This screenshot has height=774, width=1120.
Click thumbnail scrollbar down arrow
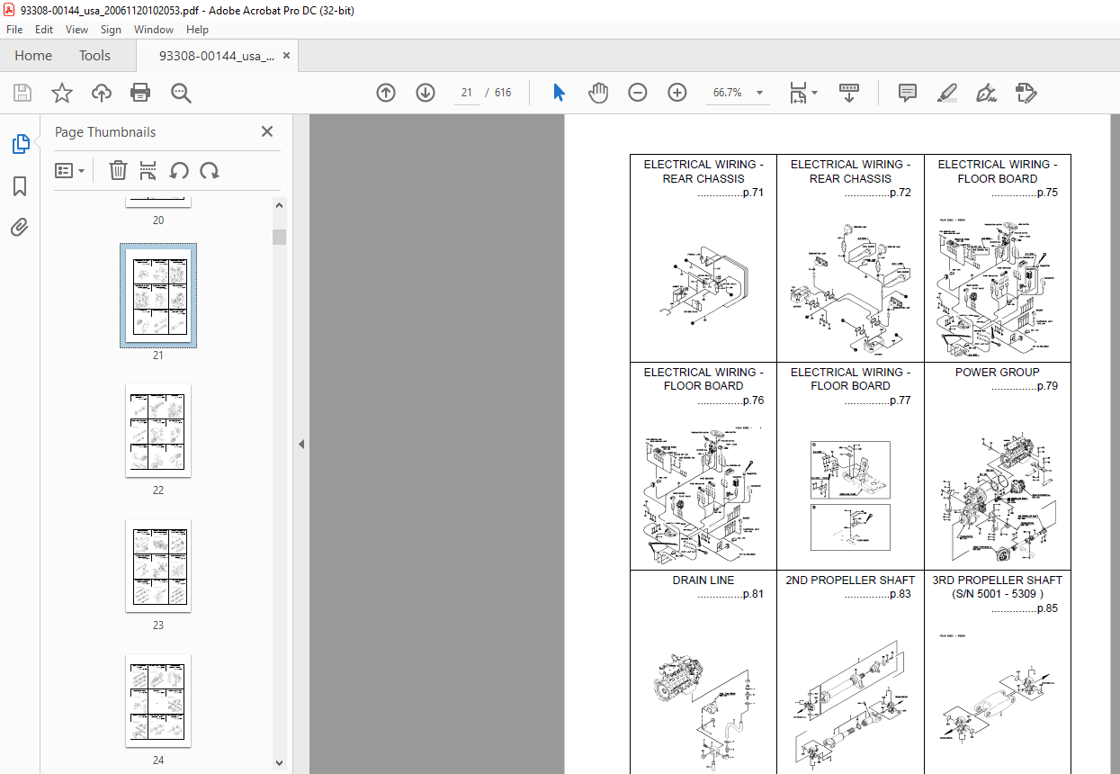[x=279, y=762]
